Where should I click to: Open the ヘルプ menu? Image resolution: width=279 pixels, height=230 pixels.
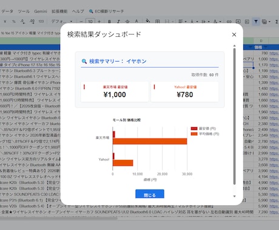[78, 11]
